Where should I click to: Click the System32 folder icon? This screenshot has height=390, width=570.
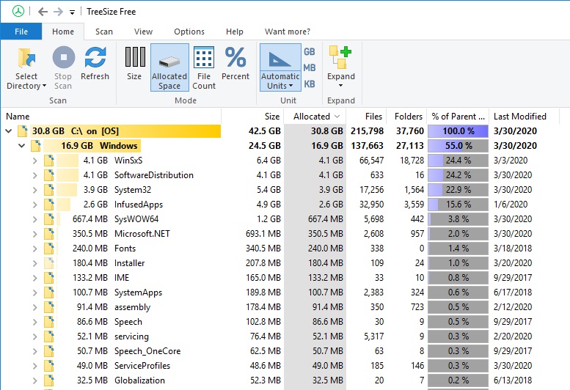coord(49,190)
